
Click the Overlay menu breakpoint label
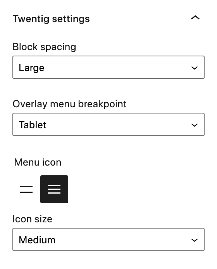point(69,104)
